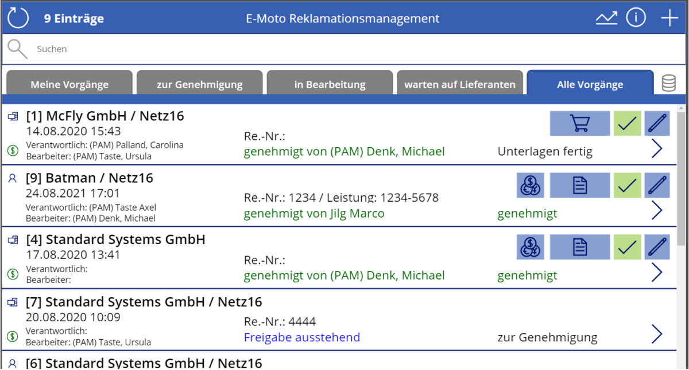The height and width of the screenshot is (370, 689).
Task: Switch to Meine Vorgänge tab
Action: point(69,83)
